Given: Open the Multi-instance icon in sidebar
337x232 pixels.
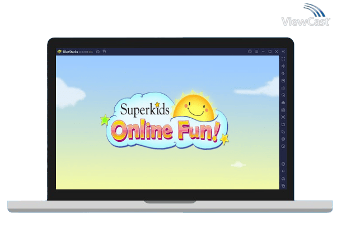Looking at the screenshot, I should 283,132.
